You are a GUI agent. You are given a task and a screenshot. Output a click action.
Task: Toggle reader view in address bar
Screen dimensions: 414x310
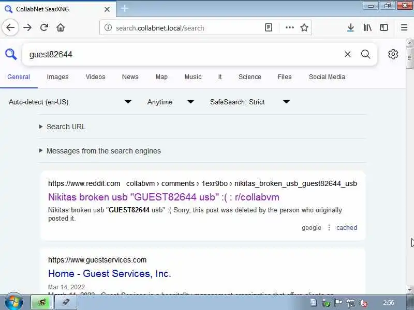(268, 27)
